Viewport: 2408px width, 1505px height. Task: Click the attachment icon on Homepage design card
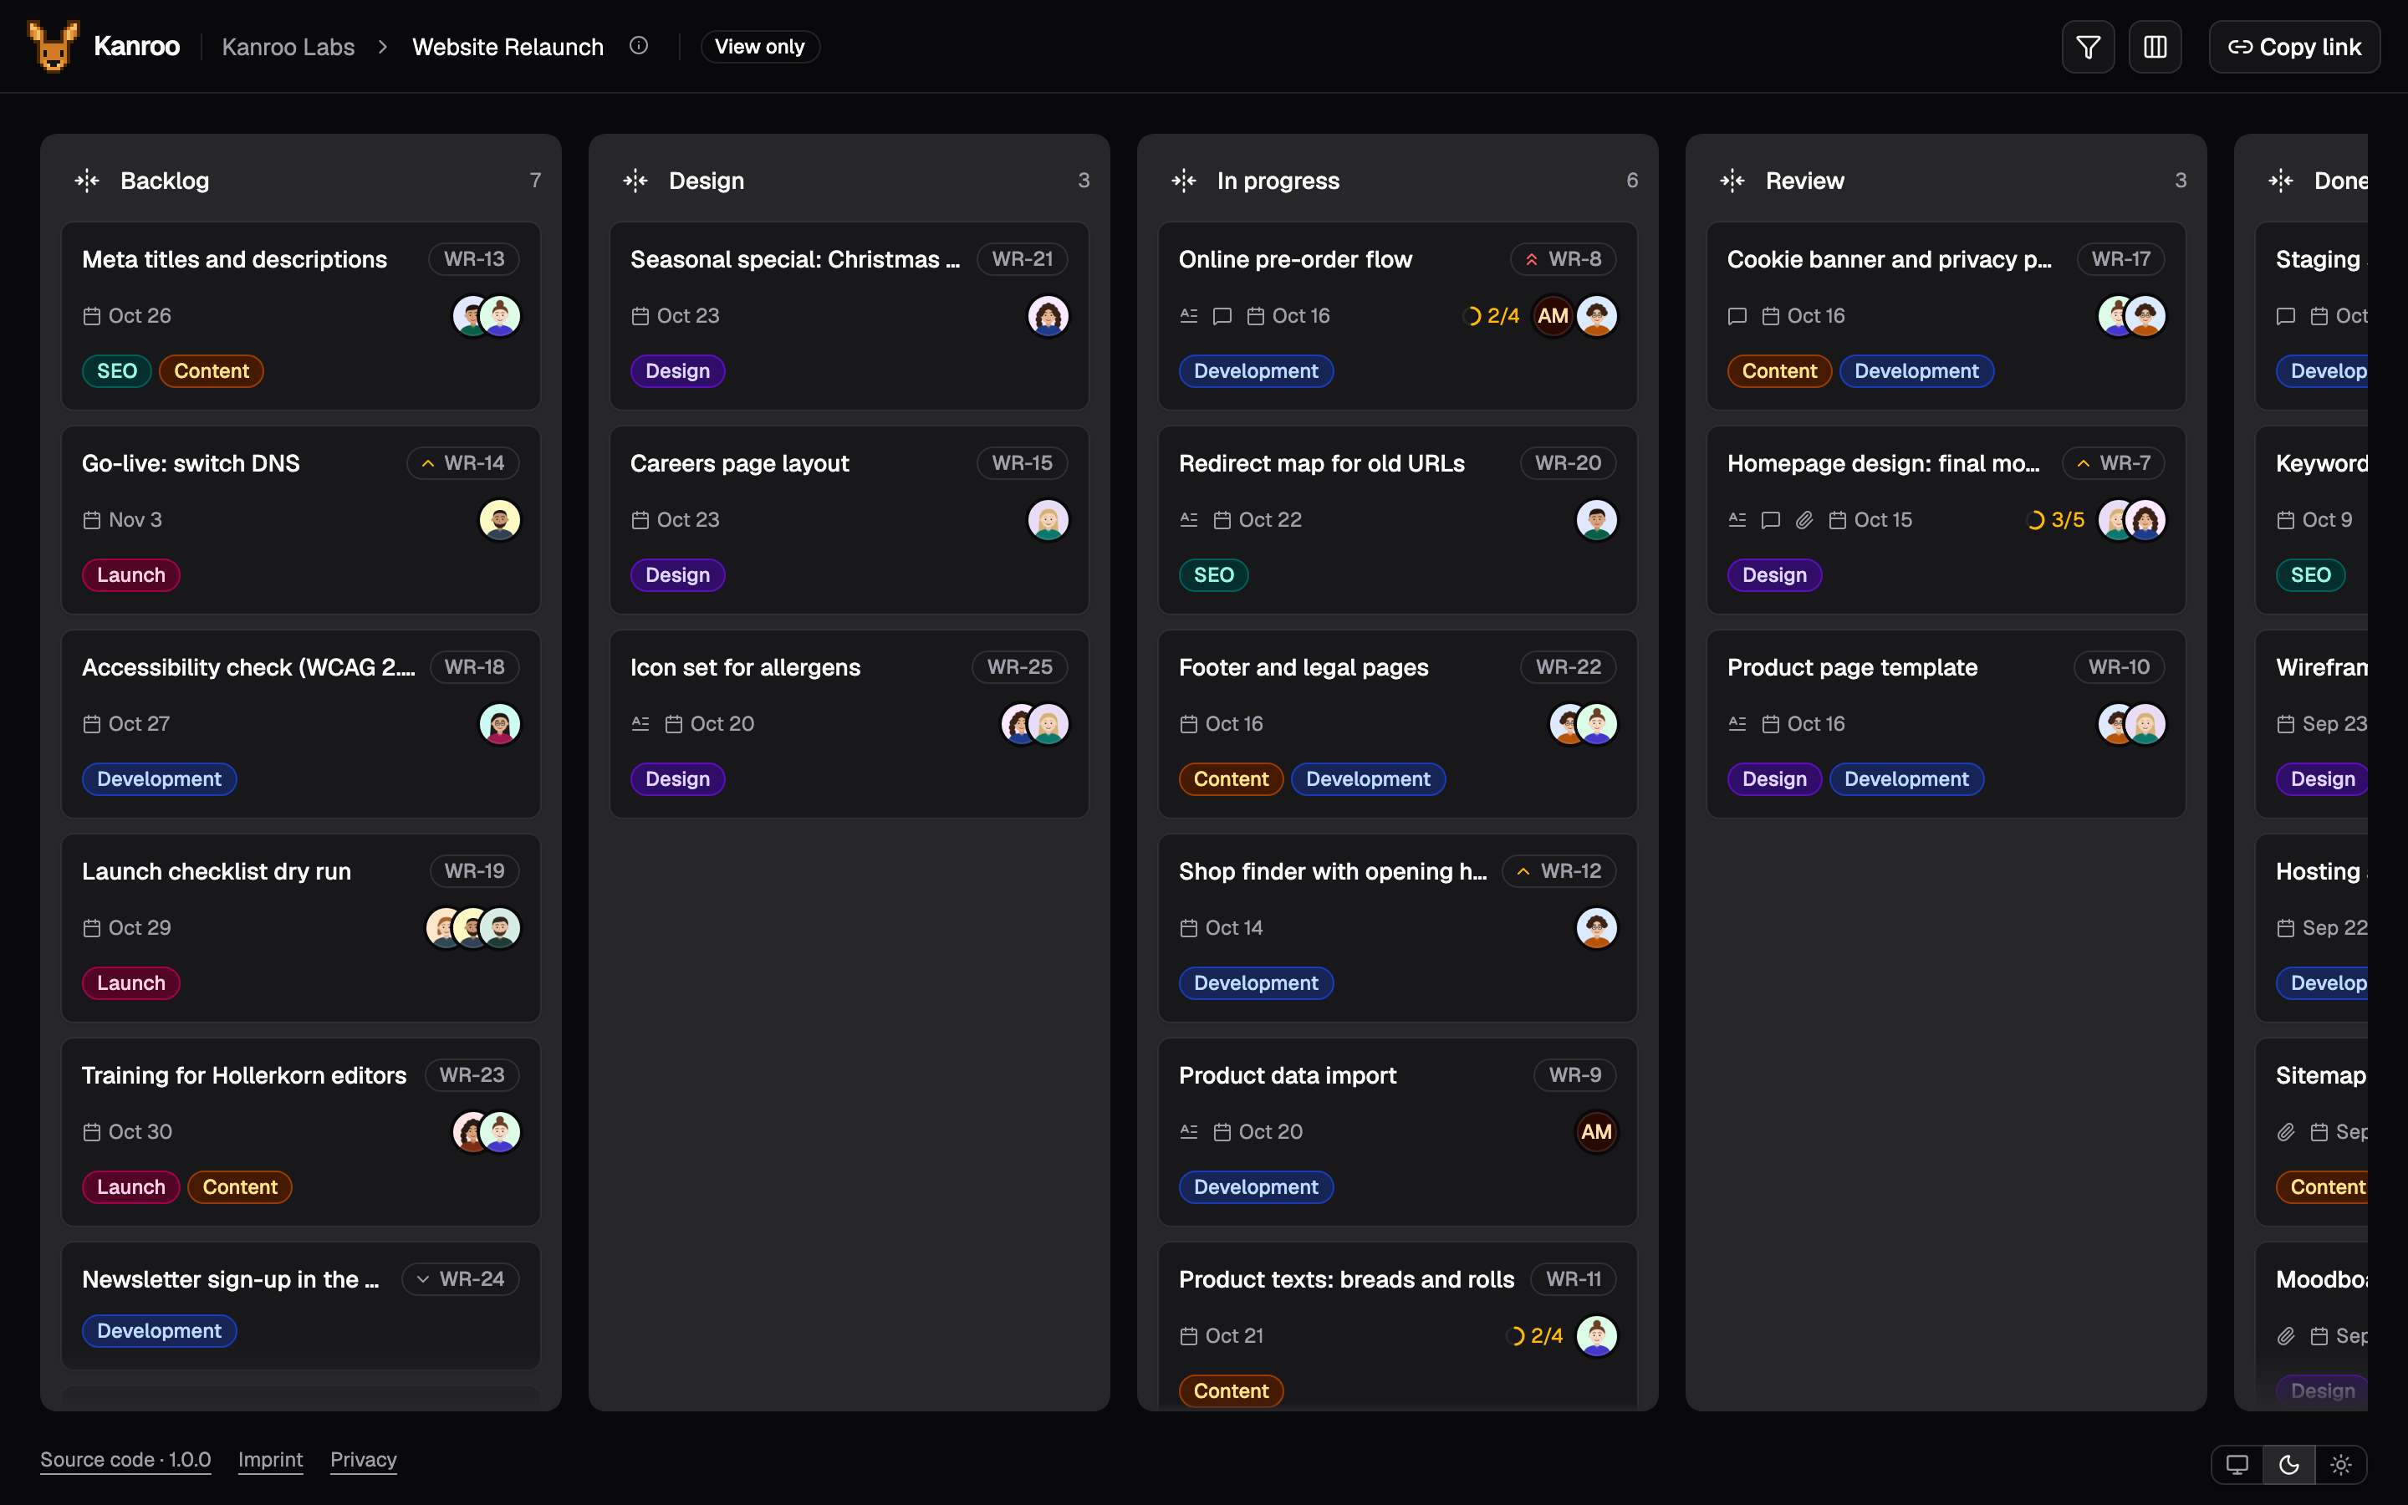(x=1804, y=521)
